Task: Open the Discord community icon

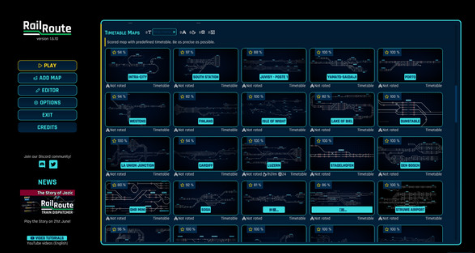Action: [42, 164]
